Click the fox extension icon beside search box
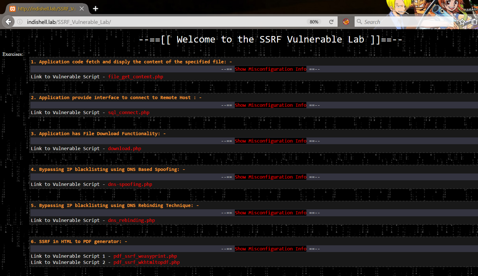The width and height of the screenshot is (478, 276). coord(346,22)
